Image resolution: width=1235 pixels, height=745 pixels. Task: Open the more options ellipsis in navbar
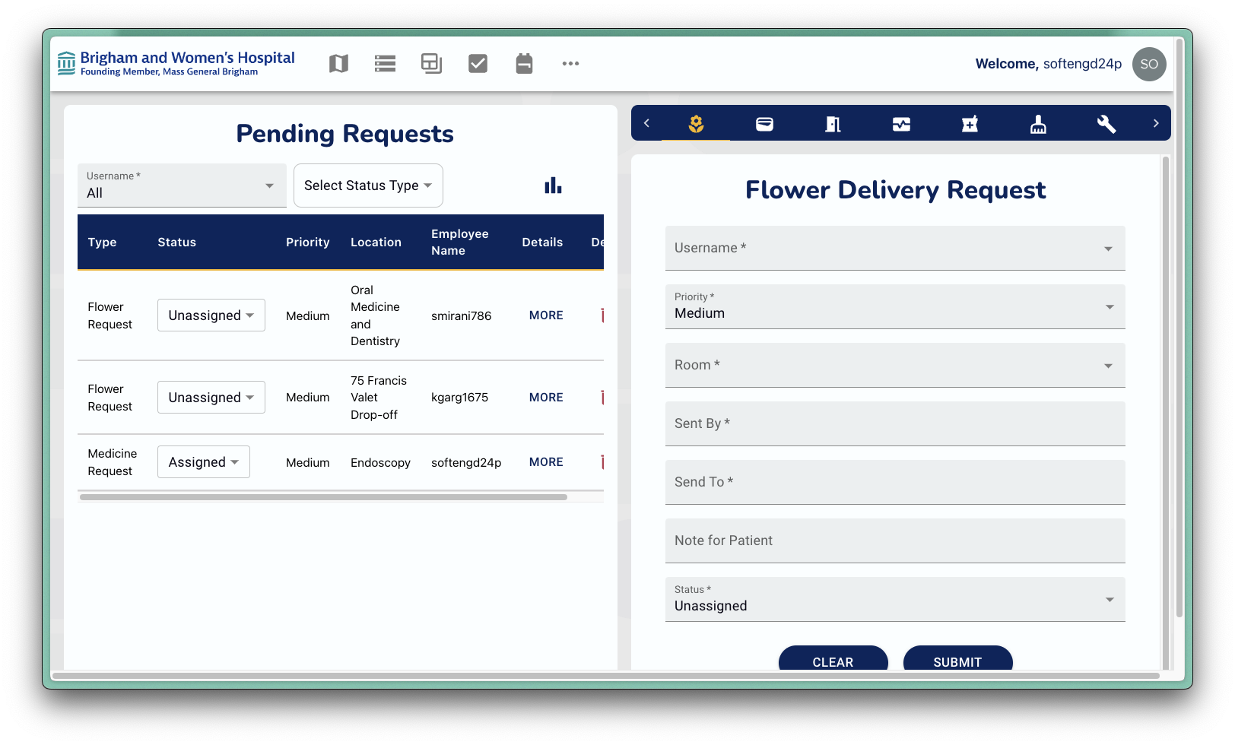click(x=570, y=64)
